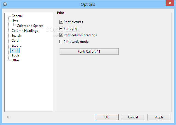Go to Column Headings settings

[25, 31]
